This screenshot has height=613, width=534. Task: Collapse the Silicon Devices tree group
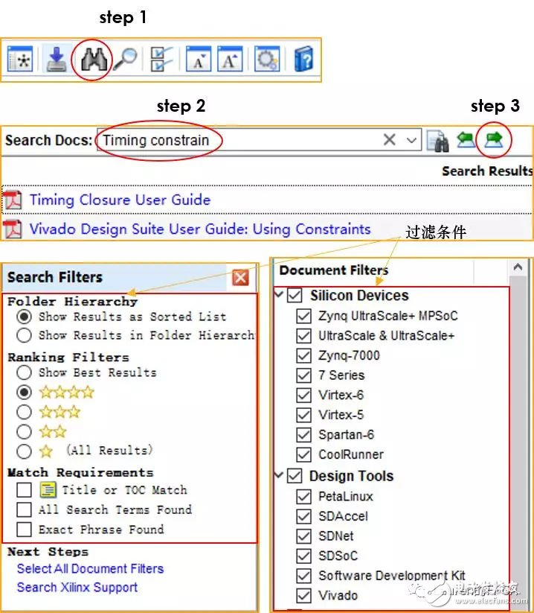coord(279,296)
